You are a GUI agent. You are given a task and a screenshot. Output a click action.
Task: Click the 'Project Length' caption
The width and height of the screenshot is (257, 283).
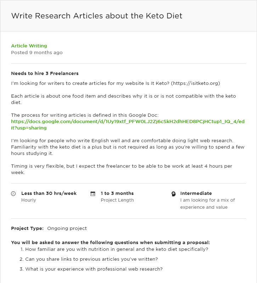click(x=117, y=200)
